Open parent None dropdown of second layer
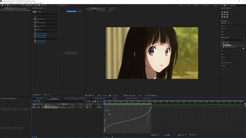The image size is (246, 138). tap(92, 107)
